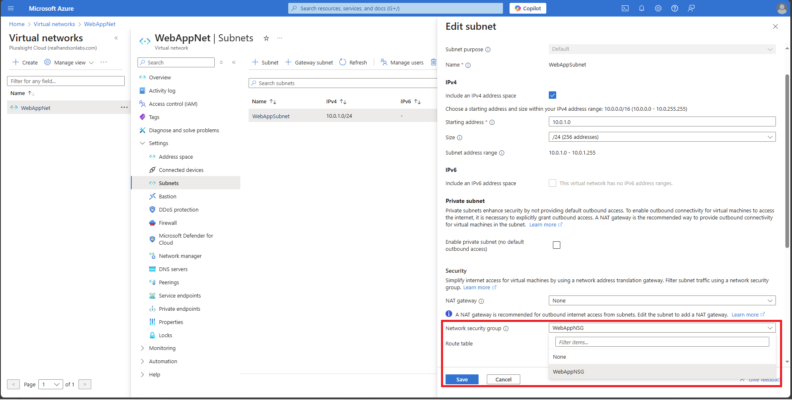Click the Search subnets field
Image resolution: width=792 pixels, height=400 pixels.
click(343, 83)
